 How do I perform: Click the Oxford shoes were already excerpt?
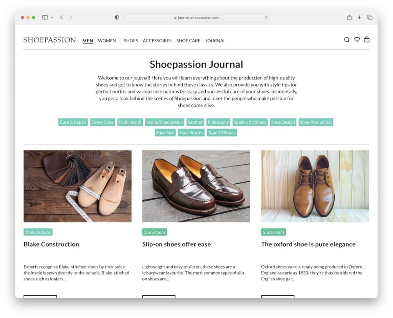point(312,273)
